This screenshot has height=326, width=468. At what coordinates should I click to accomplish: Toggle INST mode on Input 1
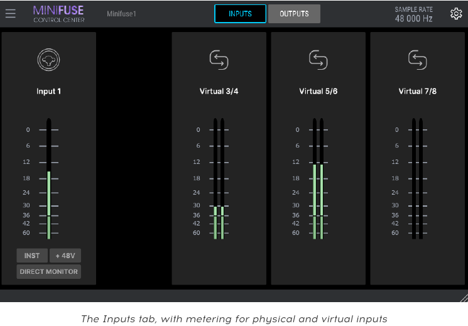click(x=32, y=256)
